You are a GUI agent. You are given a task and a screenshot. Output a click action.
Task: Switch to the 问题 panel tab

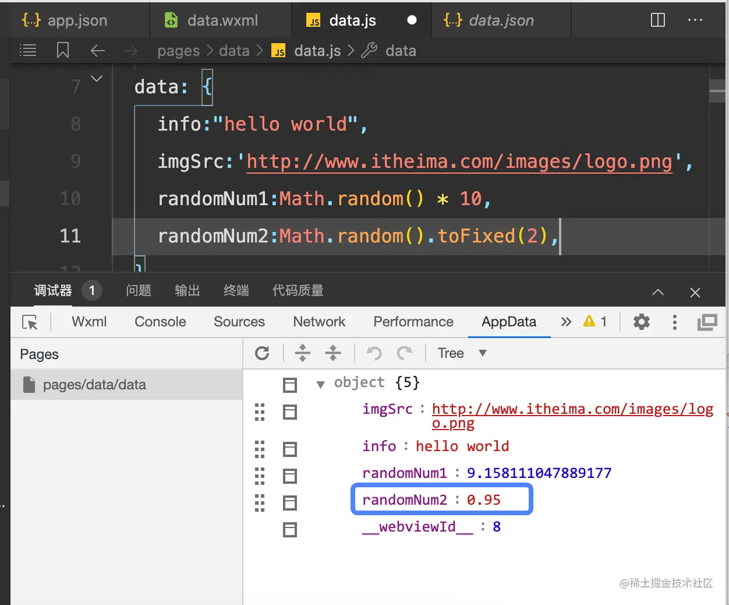[x=139, y=290]
